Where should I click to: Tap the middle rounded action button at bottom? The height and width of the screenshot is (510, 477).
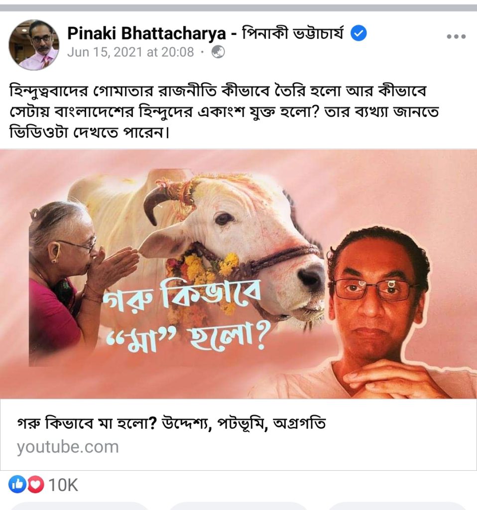point(238,506)
